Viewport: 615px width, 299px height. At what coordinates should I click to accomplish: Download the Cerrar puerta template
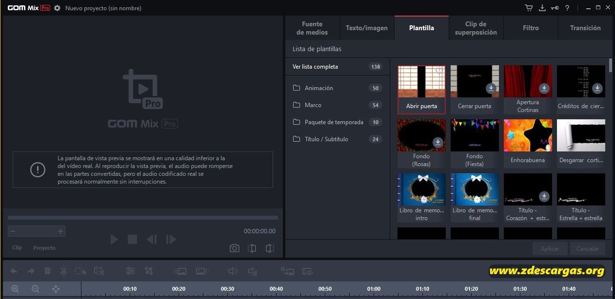coord(491,88)
